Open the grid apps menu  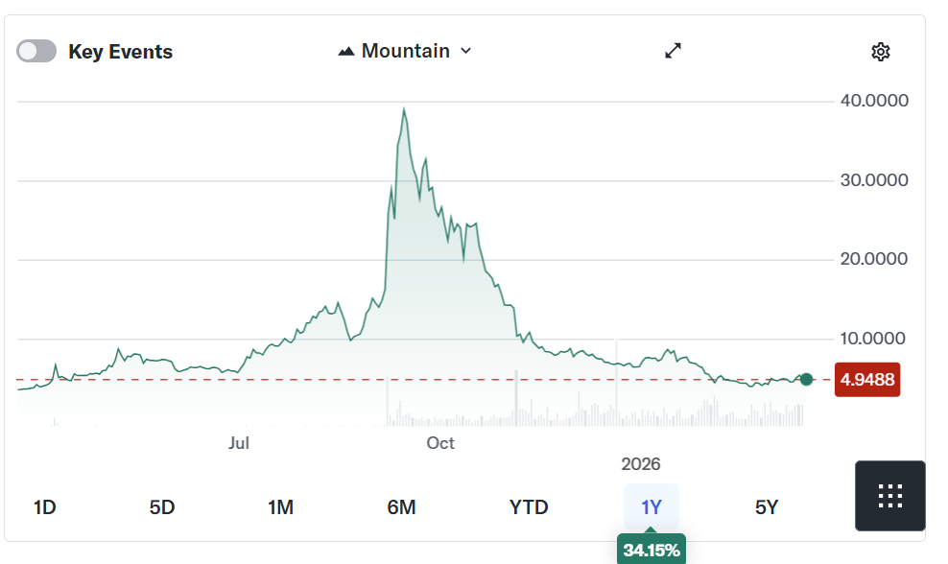click(889, 496)
